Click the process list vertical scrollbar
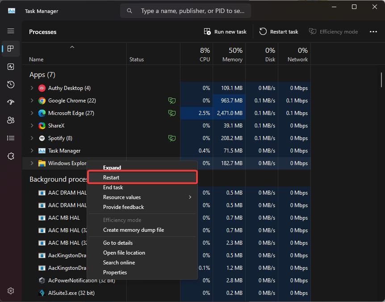Viewport: 385px width, 302px height. [381, 80]
